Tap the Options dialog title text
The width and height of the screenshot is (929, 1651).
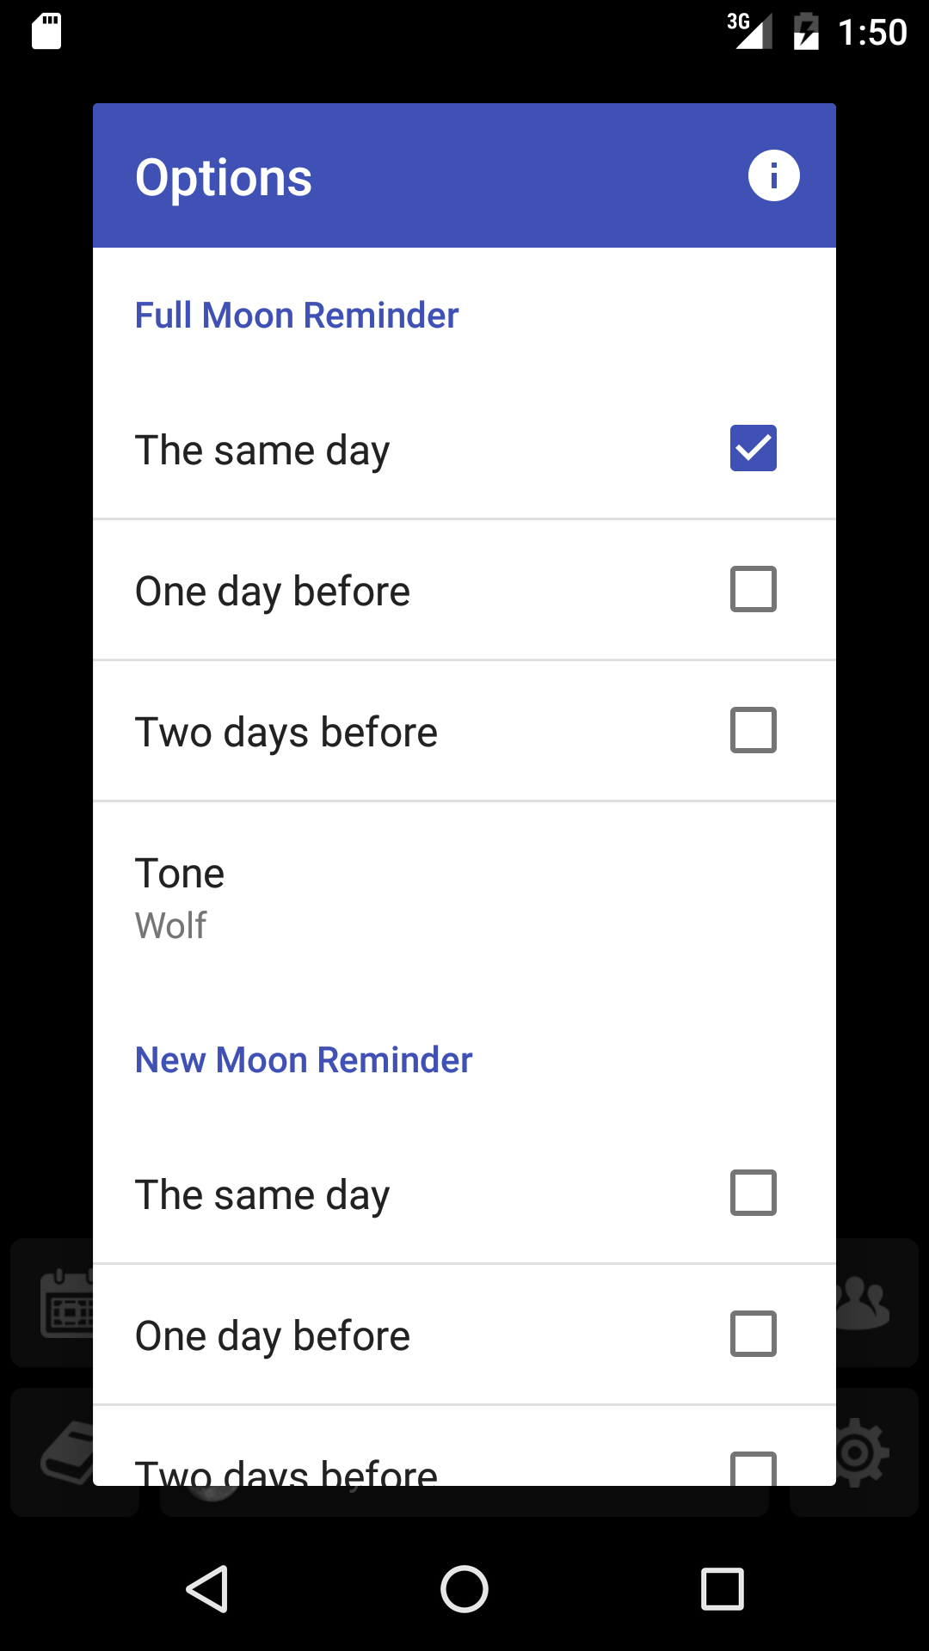pyautogui.click(x=224, y=178)
